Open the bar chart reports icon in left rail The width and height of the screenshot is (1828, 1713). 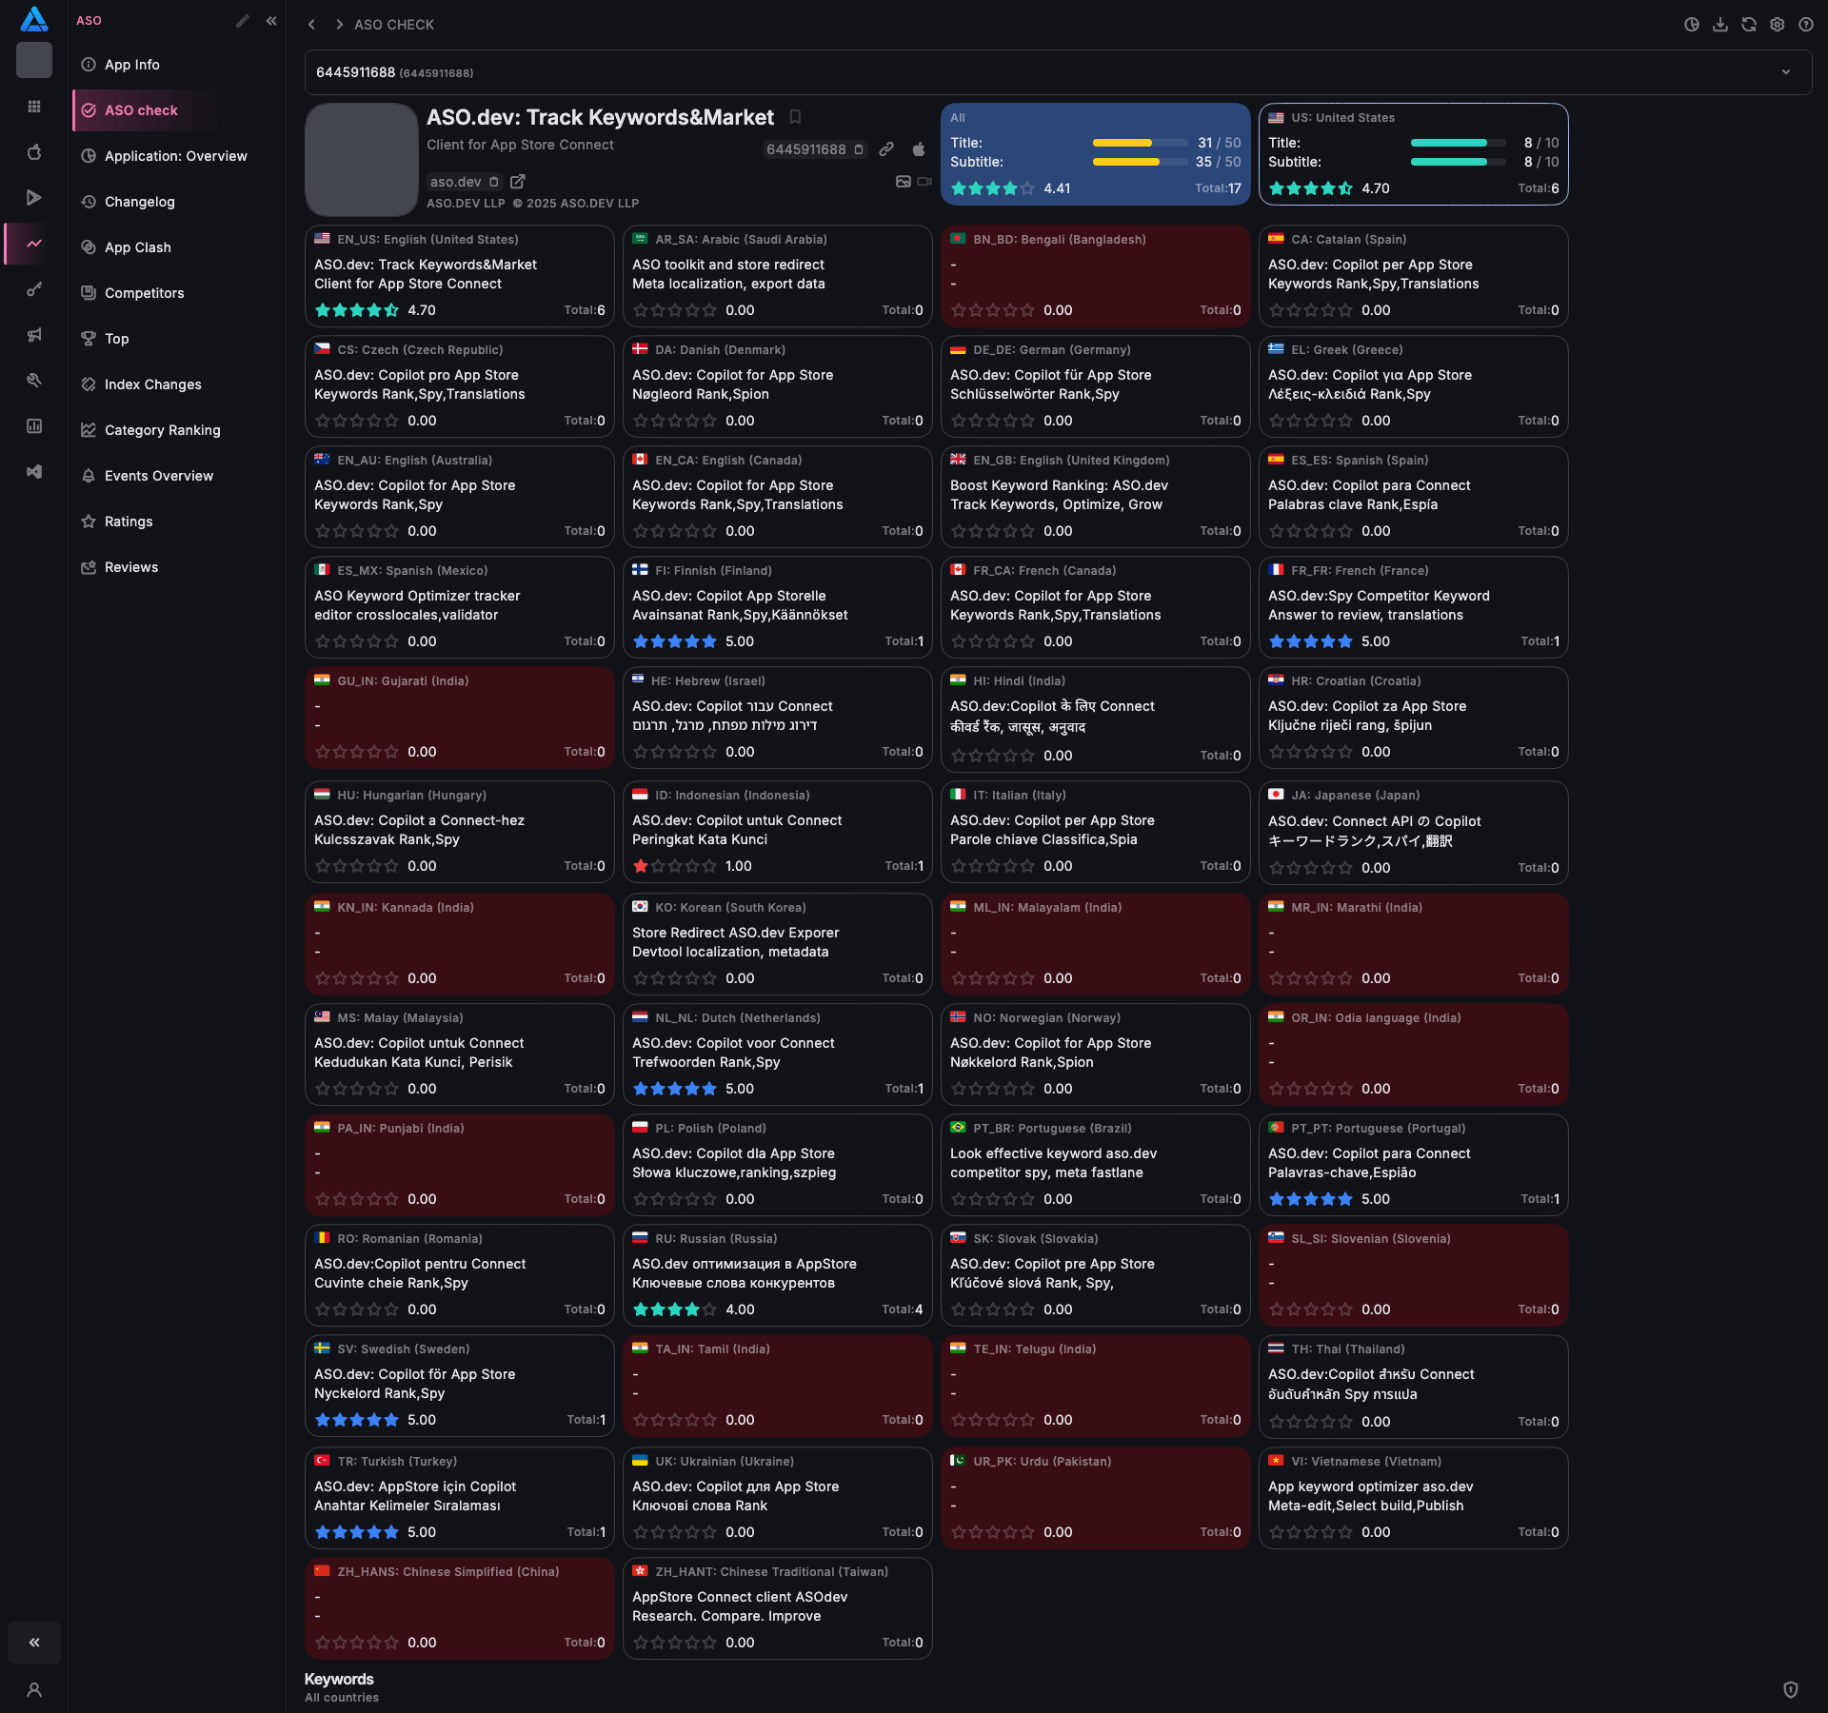pos(34,426)
